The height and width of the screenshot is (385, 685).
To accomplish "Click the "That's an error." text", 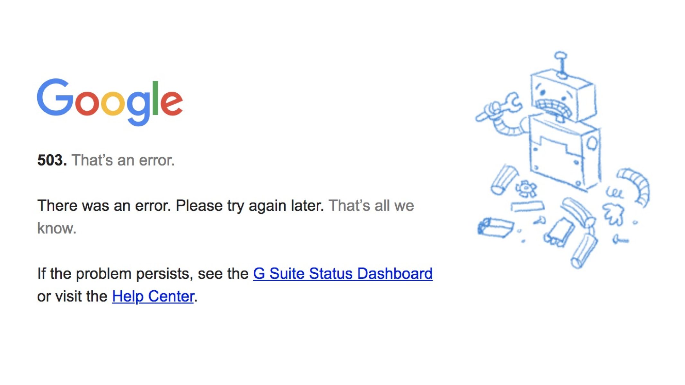I will [x=123, y=160].
